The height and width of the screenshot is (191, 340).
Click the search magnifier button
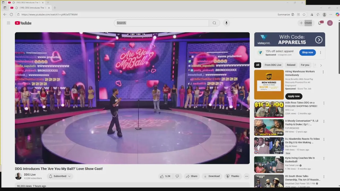coord(214,23)
